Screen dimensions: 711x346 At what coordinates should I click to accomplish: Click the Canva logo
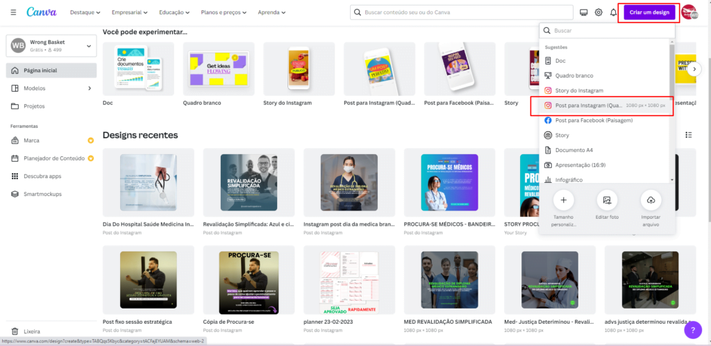(42, 13)
